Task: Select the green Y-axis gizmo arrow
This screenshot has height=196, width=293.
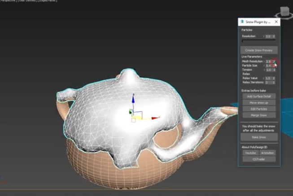Action: click(131, 112)
